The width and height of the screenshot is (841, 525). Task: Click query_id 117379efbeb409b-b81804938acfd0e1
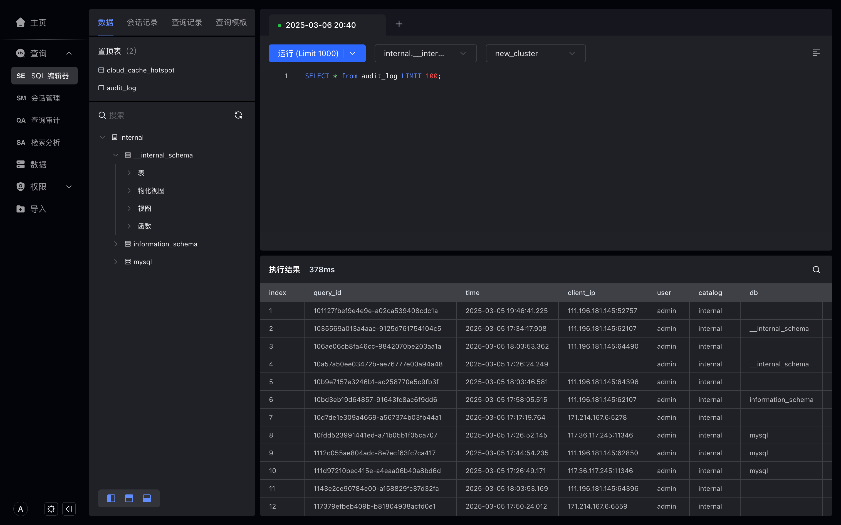coord(374,506)
